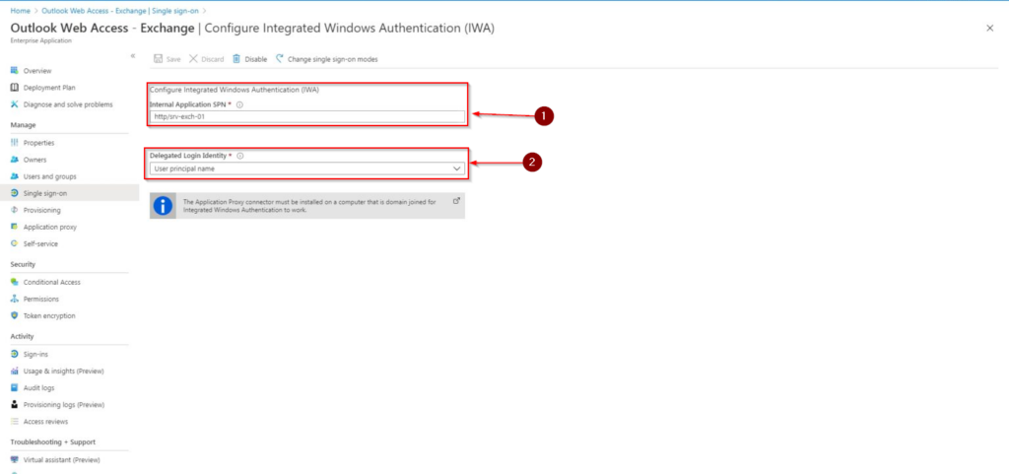This screenshot has width=1009, height=474.
Task: Click the Provisioning sync icon
Action: tap(14, 210)
